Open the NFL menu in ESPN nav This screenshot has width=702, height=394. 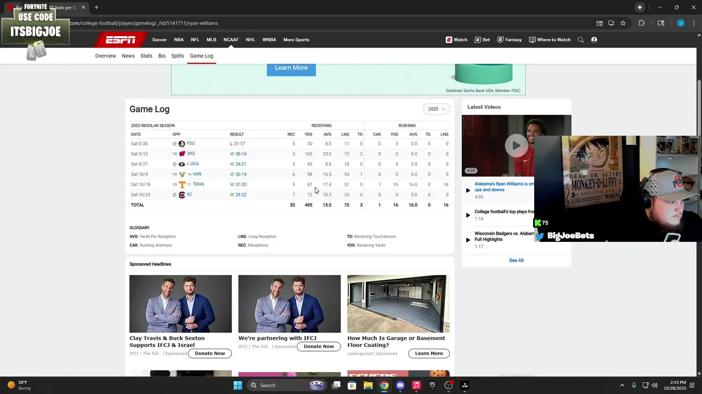195,39
